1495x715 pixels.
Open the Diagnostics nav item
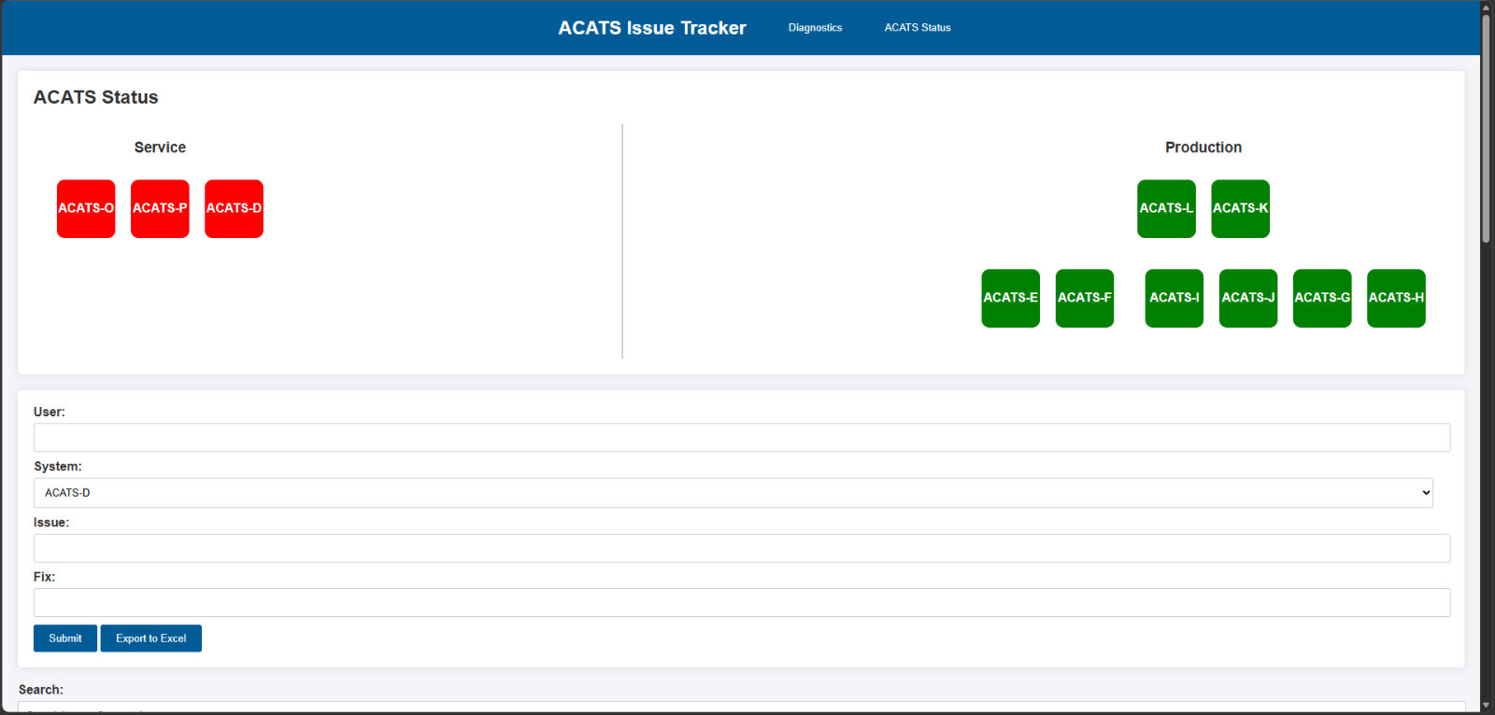coord(815,28)
